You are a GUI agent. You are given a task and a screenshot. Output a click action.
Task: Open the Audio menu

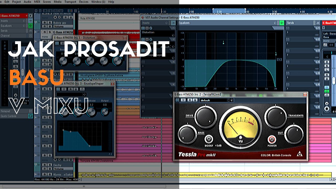coord(27,2)
